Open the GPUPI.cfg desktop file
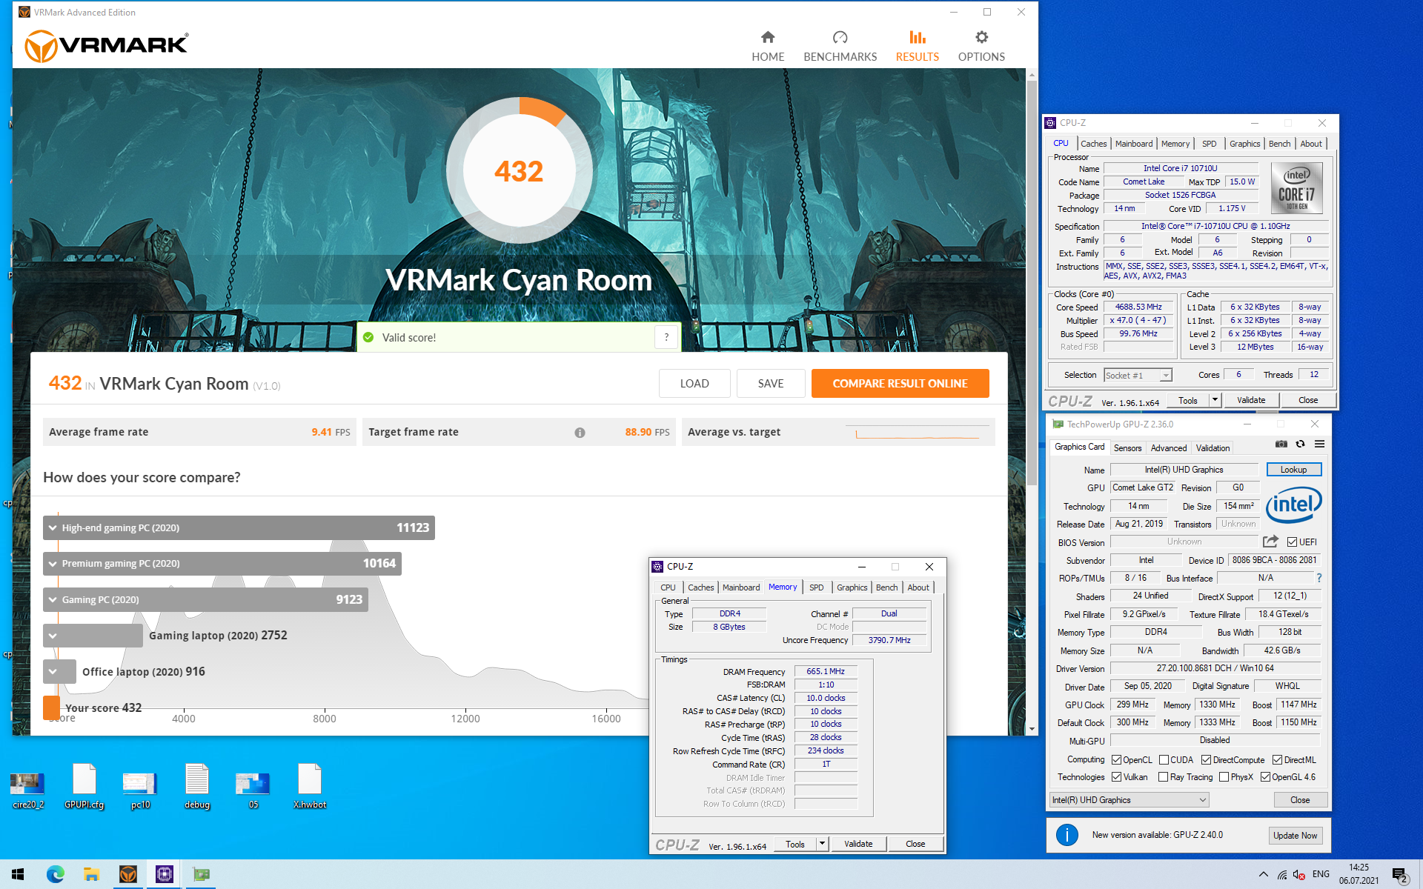This screenshot has width=1423, height=889. coord(84,787)
